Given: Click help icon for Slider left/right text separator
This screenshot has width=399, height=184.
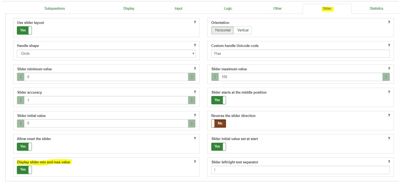Looking at the screenshot, I should point(389,162).
